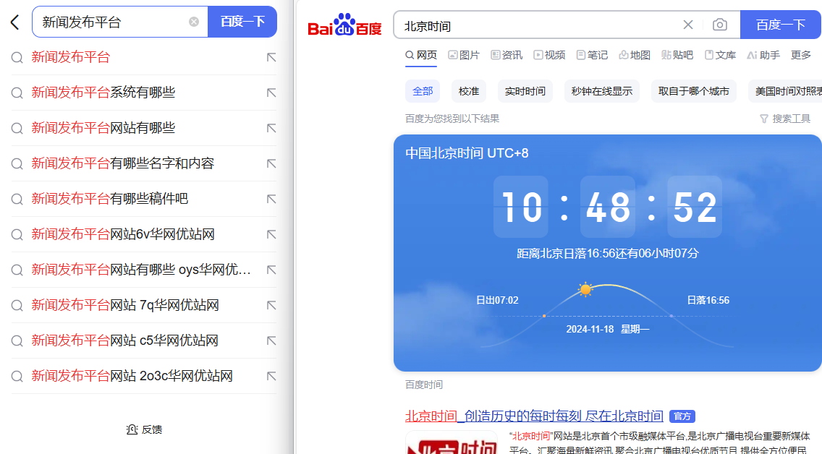Click the seconds digit 52 on clock
822x454 pixels.
[x=695, y=207]
